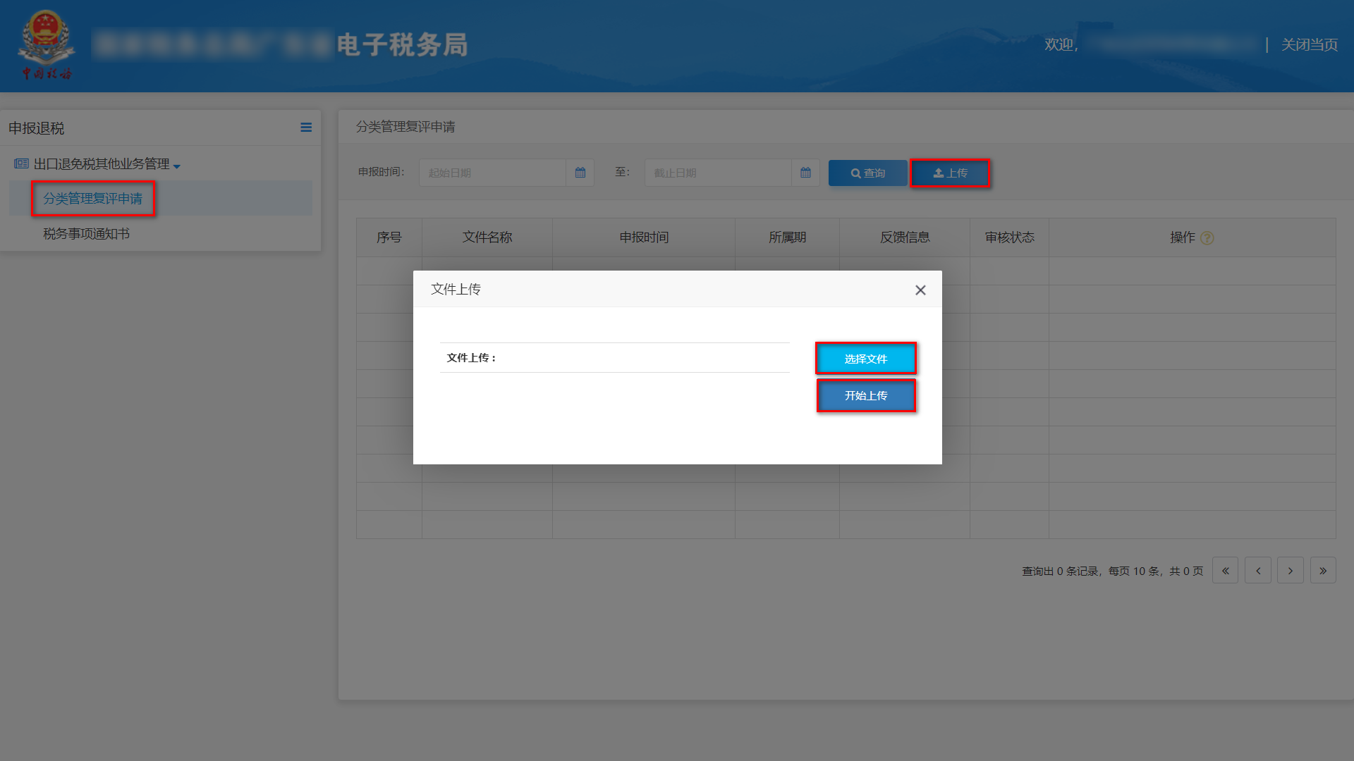The height and width of the screenshot is (761, 1354).
Task: Click the 选择文件 button
Action: click(866, 358)
